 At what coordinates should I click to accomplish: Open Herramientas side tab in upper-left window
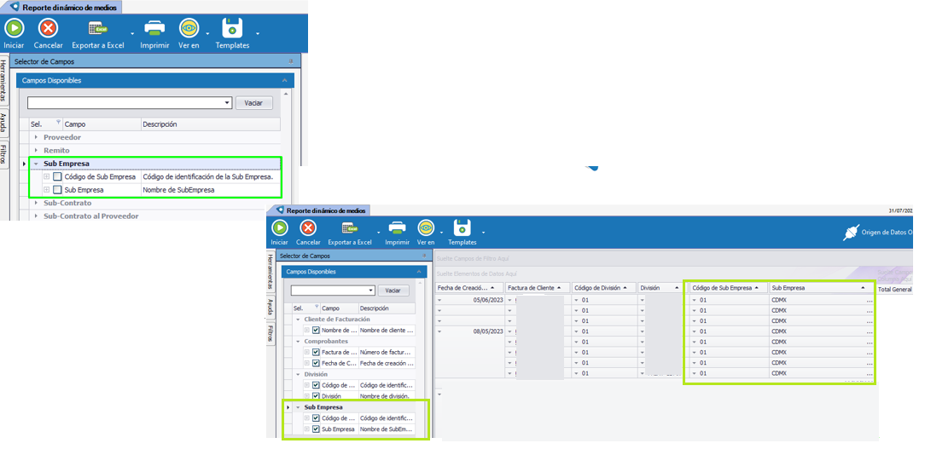4,81
